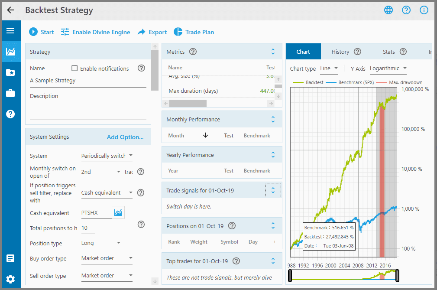
Task: Click the chart icon beside PTSHX
Action: (x=118, y=213)
